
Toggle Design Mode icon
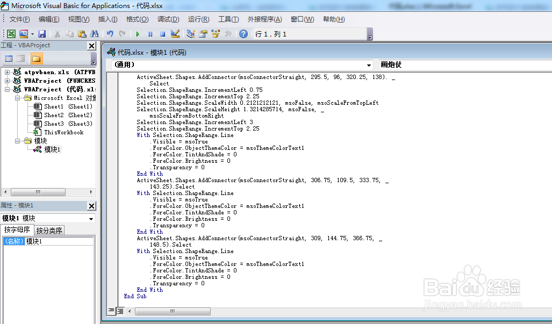pos(175,34)
